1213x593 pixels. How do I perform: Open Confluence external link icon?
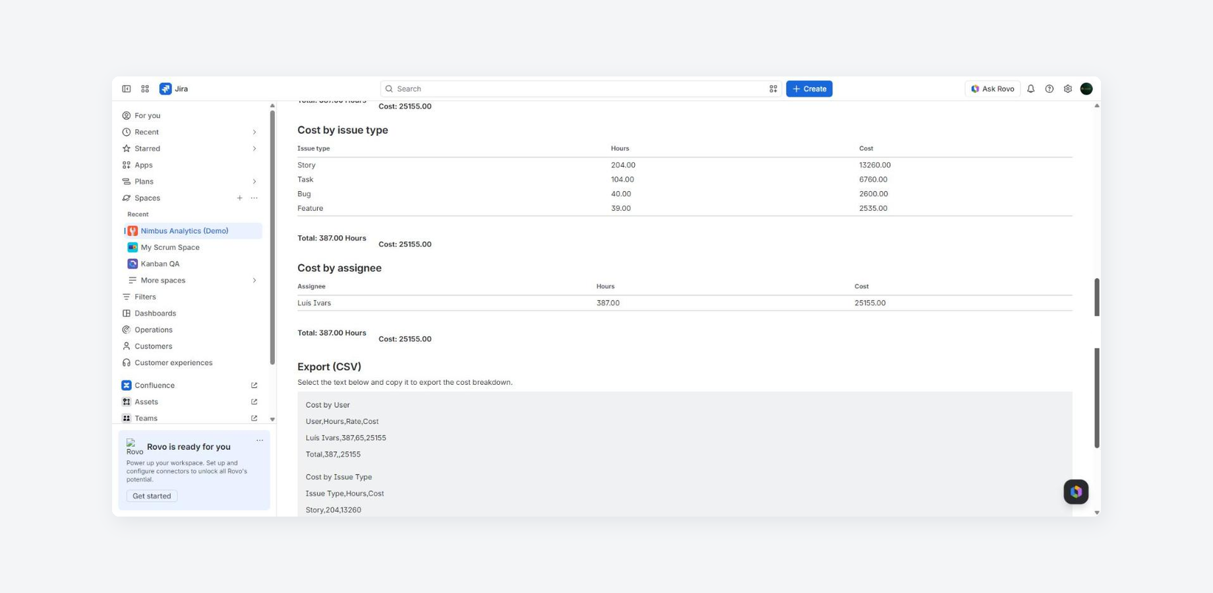click(254, 385)
